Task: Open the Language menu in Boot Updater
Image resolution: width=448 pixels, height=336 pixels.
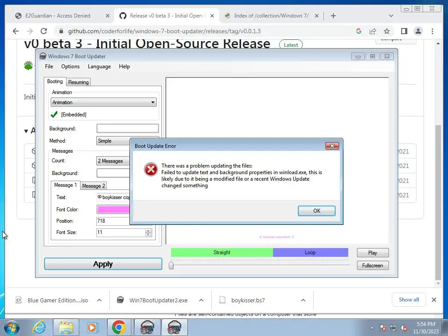Action: point(99,66)
